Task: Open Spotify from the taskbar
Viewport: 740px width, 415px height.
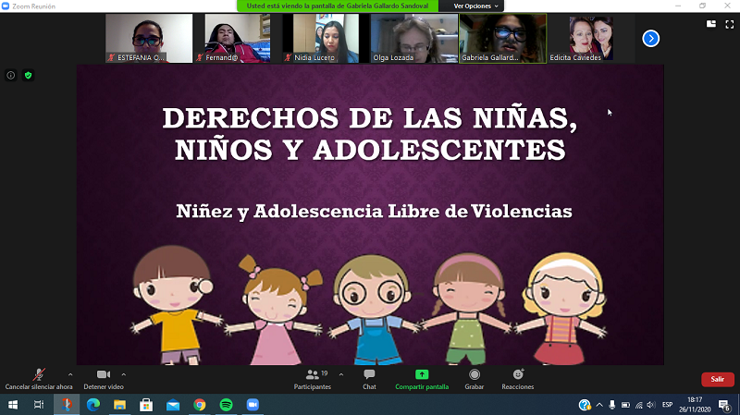Action: coord(226,405)
